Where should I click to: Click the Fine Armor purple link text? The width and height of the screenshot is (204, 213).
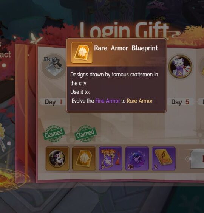(108, 101)
